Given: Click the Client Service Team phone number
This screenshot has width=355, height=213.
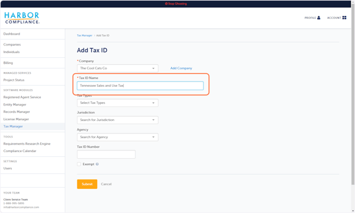Looking at the screenshot, I should tap(14, 204).
